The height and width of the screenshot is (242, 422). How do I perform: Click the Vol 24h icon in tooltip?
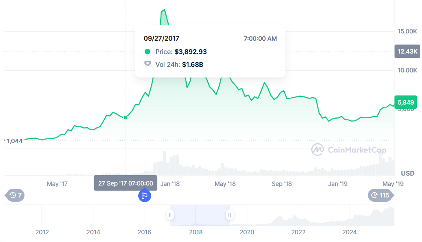[x=147, y=64]
